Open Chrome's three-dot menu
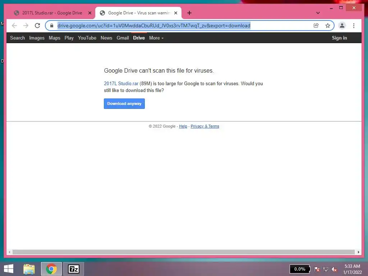The height and width of the screenshot is (276, 368). (x=354, y=26)
